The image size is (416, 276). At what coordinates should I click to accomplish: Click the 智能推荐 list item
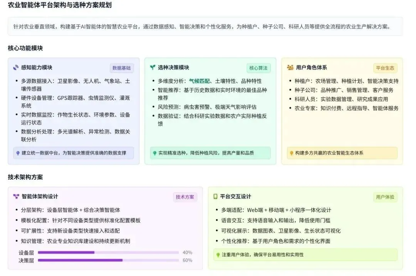coord(212,94)
